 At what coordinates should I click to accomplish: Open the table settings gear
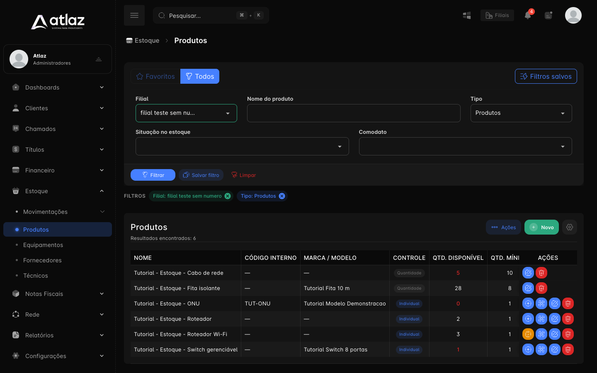(570, 227)
